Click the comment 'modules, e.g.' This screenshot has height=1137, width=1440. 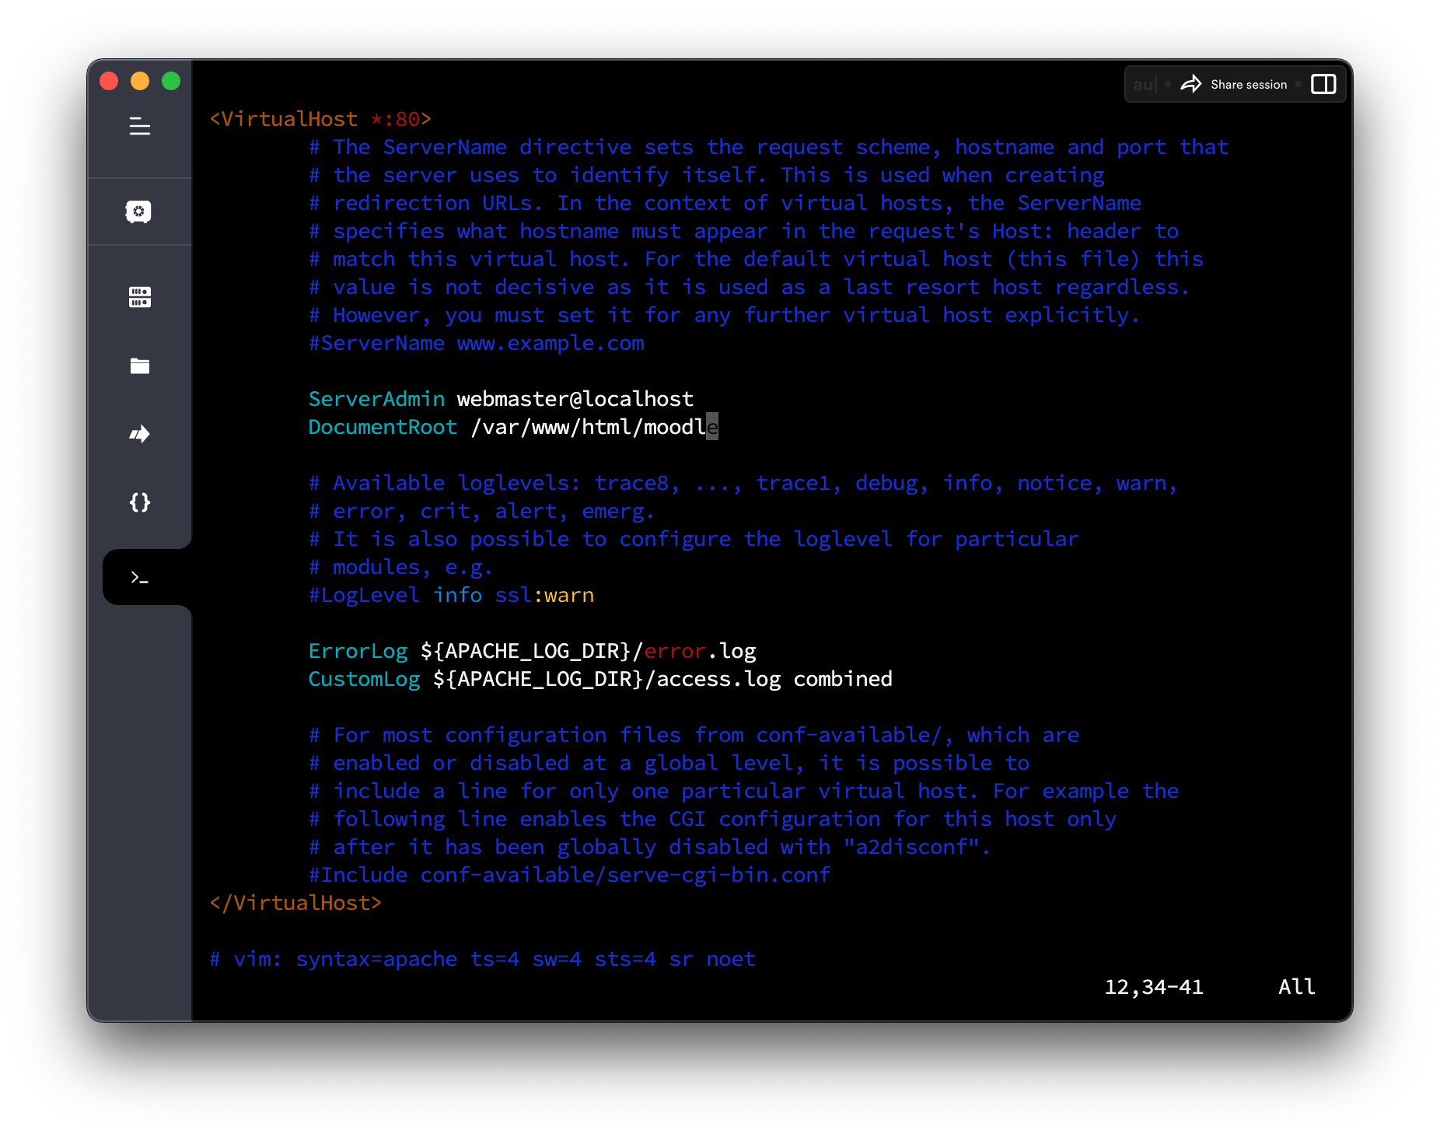pos(401,567)
